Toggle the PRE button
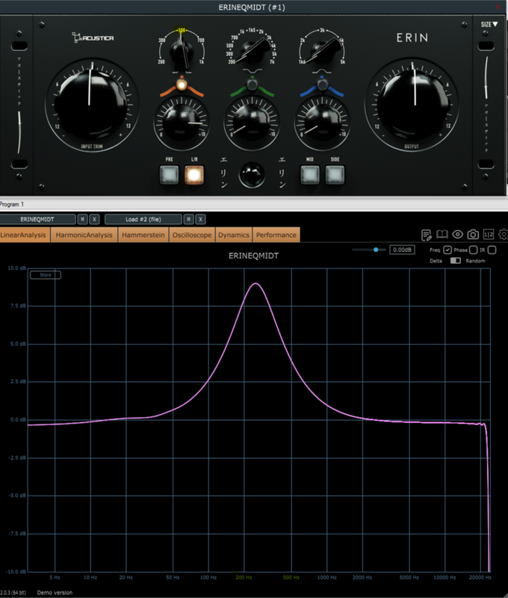This screenshot has width=508, height=598. (x=169, y=175)
